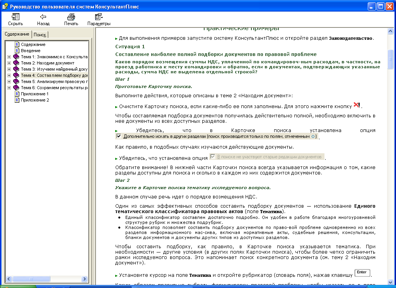Screen dimensions: 396x288
Task: Click the tree horizontal scrollbar thumb
Action: point(31,279)
